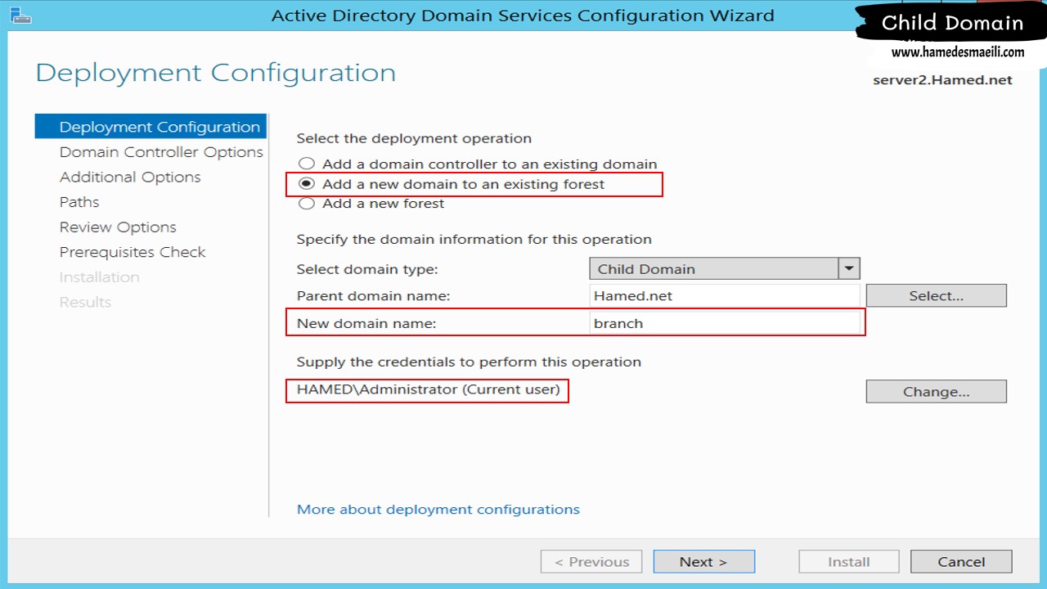Click the disabled Previous button
Viewport: 1047px width, 589px height.
tap(591, 562)
